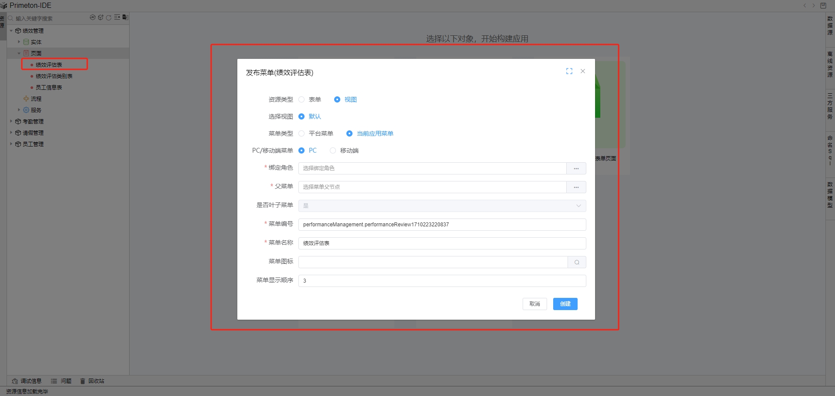Click the refresh icon in resource panel
835x396 pixels.
[x=109, y=17]
